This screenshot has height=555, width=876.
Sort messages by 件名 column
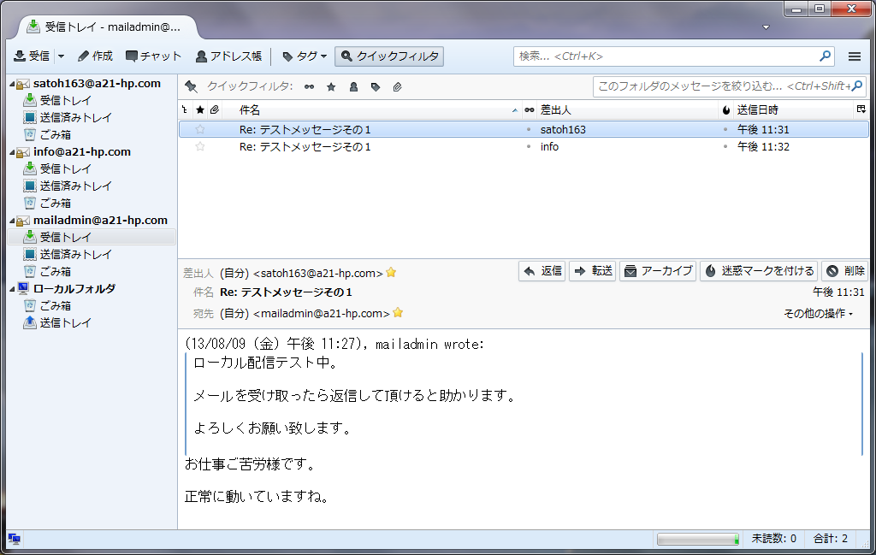372,110
